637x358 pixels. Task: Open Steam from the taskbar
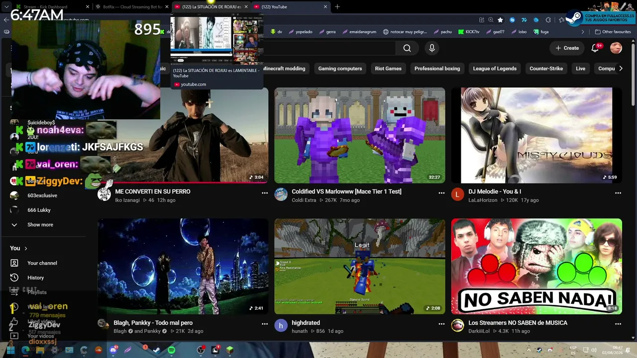pyautogui.click(x=156, y=350)
